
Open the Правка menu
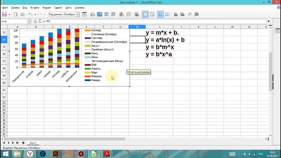(15, 8)
